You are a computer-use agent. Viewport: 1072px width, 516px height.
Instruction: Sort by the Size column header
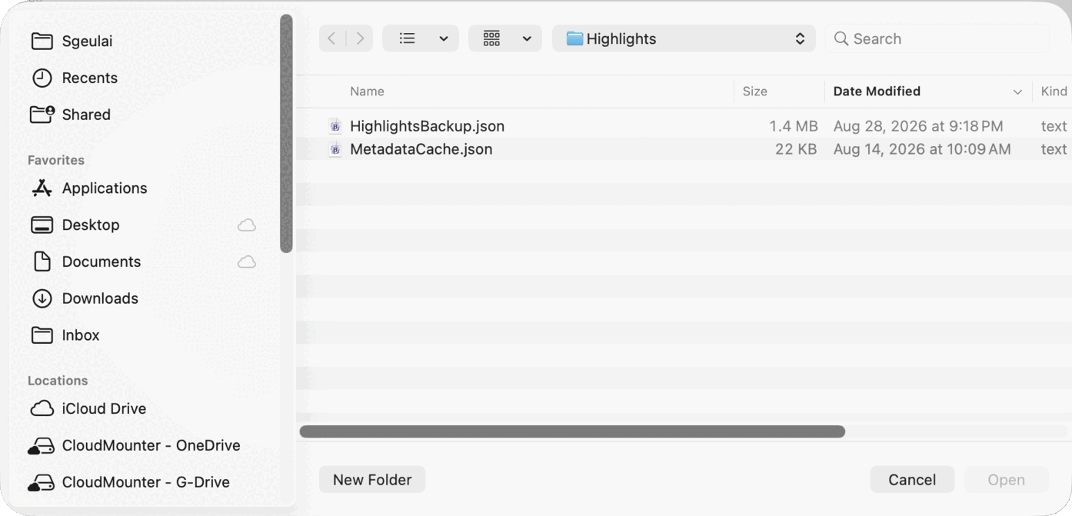point(754,91)
